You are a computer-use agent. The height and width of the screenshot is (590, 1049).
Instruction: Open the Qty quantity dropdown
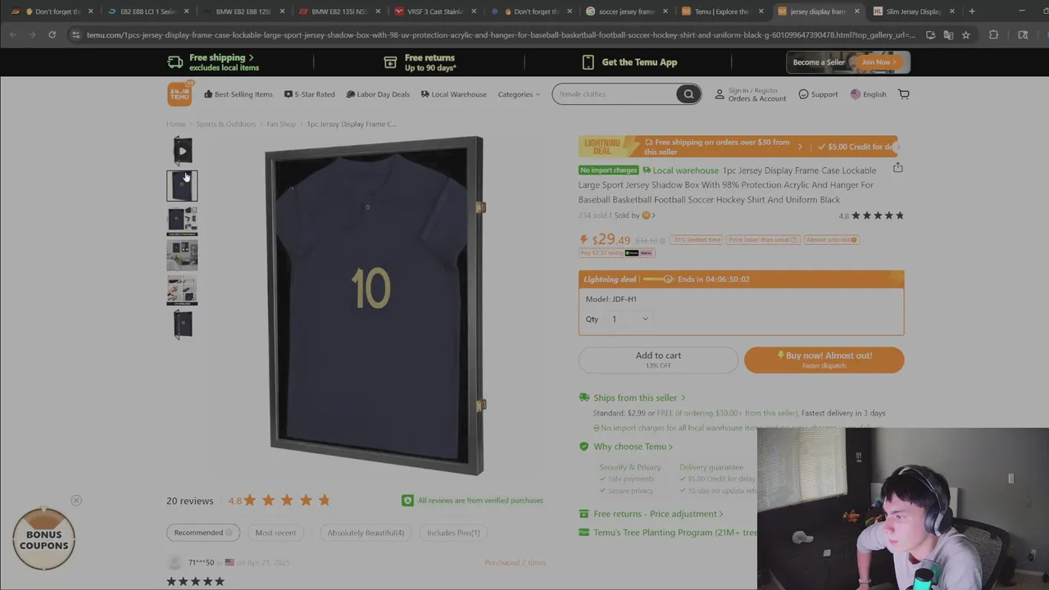pyautogui.click(x=629, y=319)
